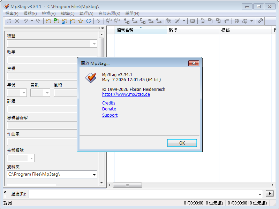Viewport: 279px width, 209px height.
Task: Open the change directory folder icon
Action: (x=48, y=21)
